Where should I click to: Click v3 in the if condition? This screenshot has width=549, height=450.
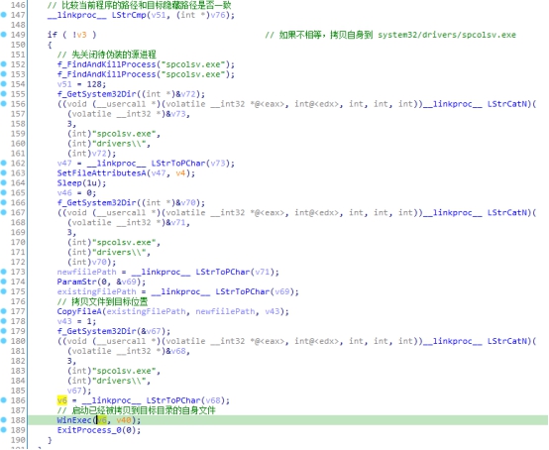point(81,35)
